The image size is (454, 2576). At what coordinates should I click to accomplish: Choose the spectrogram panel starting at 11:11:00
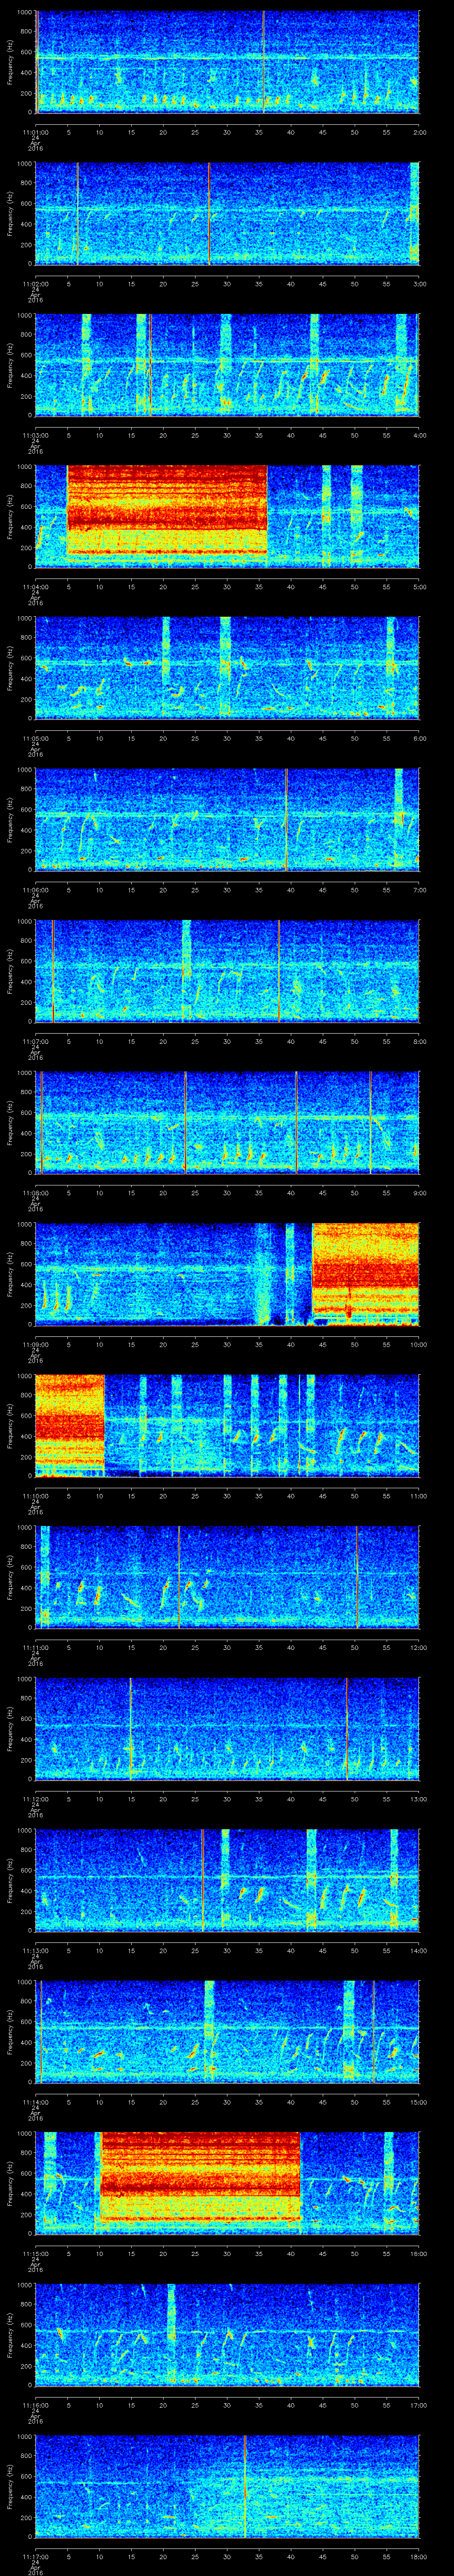(x=227, y=1577)
